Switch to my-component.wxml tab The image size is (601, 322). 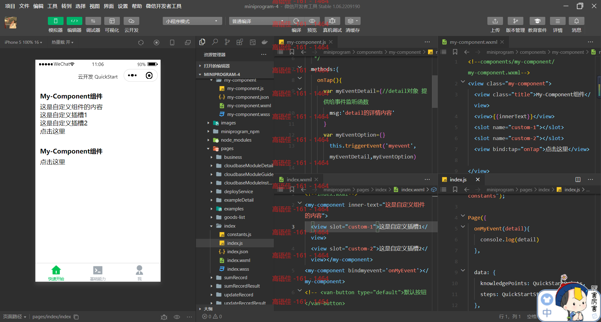473,42
